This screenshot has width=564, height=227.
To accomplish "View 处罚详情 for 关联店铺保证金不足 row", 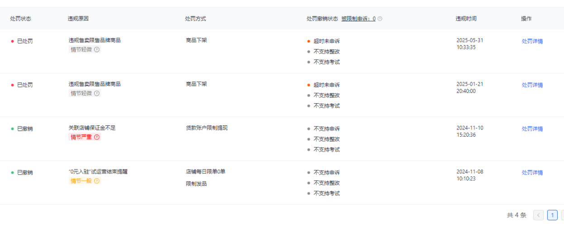I will tap(532, 129).
